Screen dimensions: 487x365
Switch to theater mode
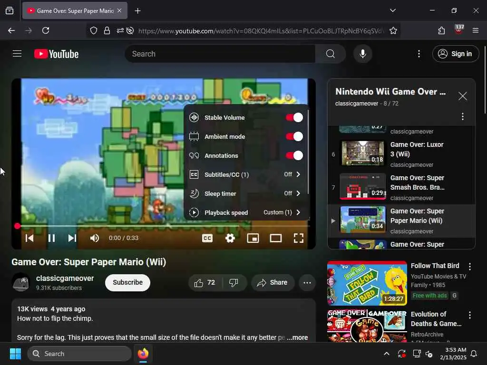(275, 238)
